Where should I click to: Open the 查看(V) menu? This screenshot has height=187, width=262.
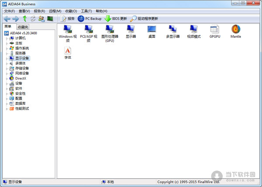tap(24, 11)
